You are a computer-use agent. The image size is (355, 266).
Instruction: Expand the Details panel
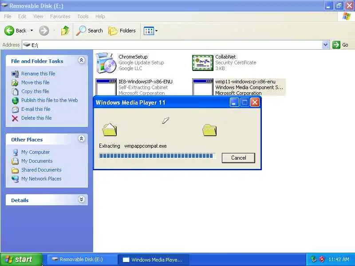[82, 199]
